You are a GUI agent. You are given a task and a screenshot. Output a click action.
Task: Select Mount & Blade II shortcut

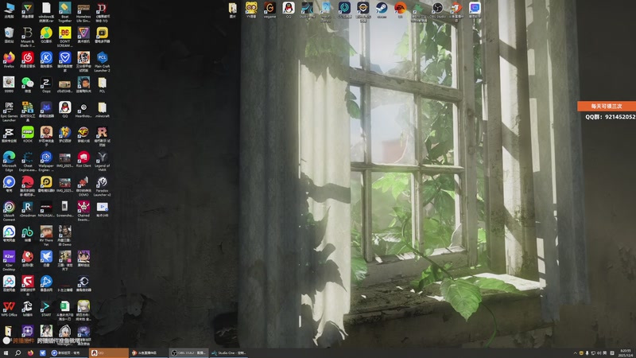pos(28,37)
